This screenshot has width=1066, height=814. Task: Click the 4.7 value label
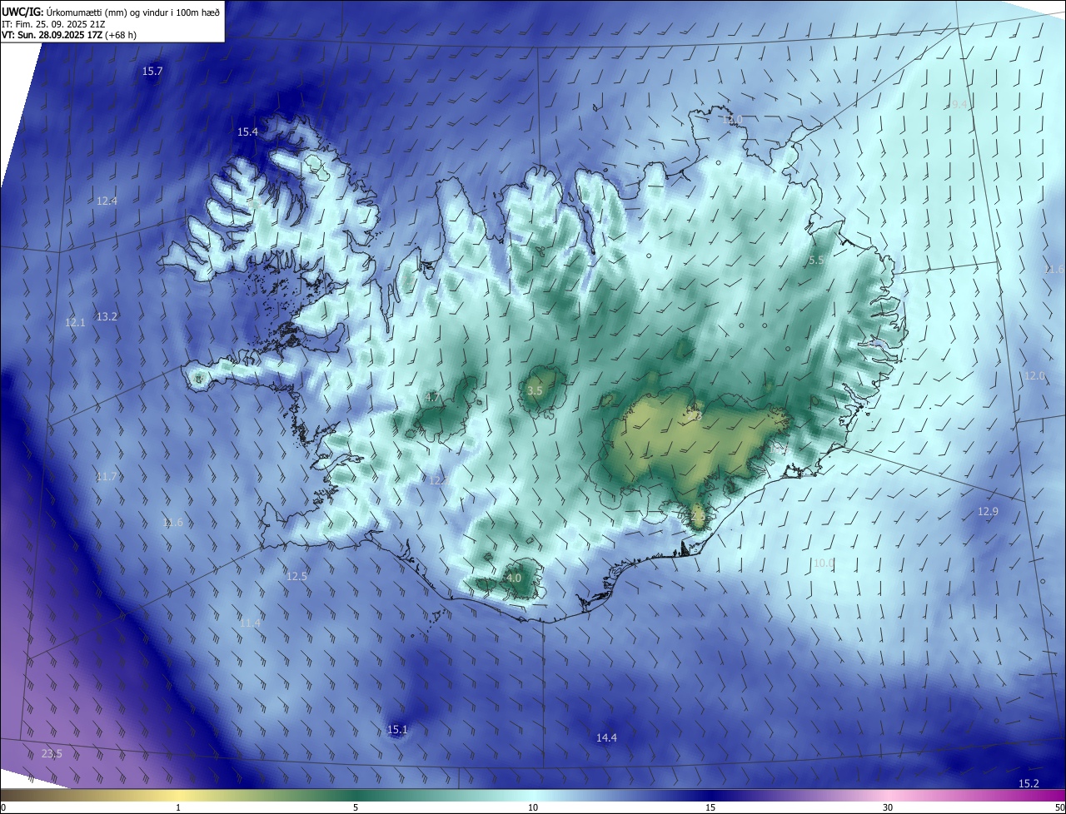[x=432, y=398]
